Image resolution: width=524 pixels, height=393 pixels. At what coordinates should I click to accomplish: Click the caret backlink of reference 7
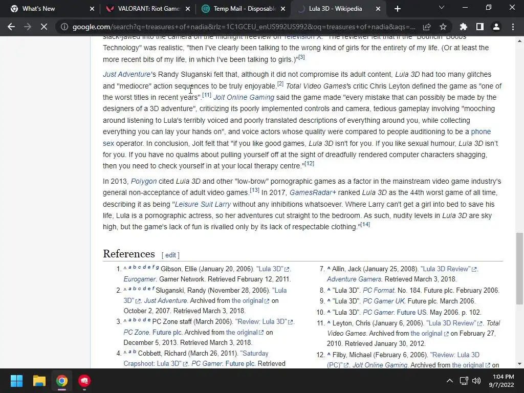point(329,269)
